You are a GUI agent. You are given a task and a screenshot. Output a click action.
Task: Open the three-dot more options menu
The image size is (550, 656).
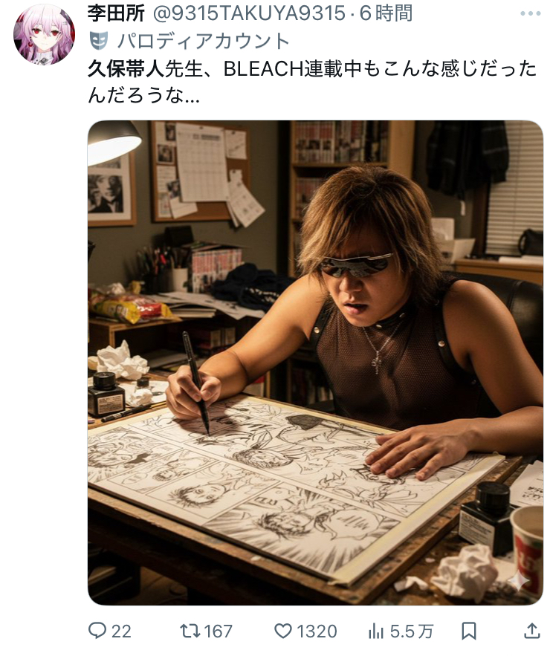[531, 14]
